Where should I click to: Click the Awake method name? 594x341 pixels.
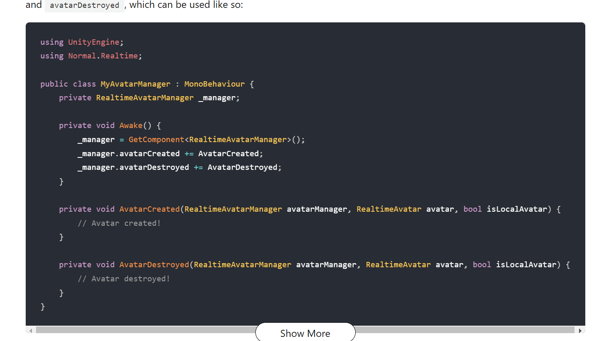131,125
